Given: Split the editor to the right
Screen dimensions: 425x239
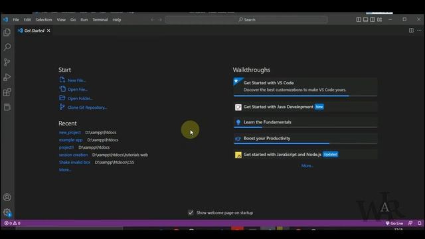Looking at the screenshot, I should point(411,31).
